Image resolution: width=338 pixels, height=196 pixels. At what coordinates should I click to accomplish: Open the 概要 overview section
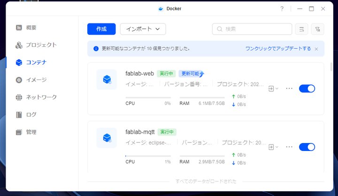click(x=26, y=28)
